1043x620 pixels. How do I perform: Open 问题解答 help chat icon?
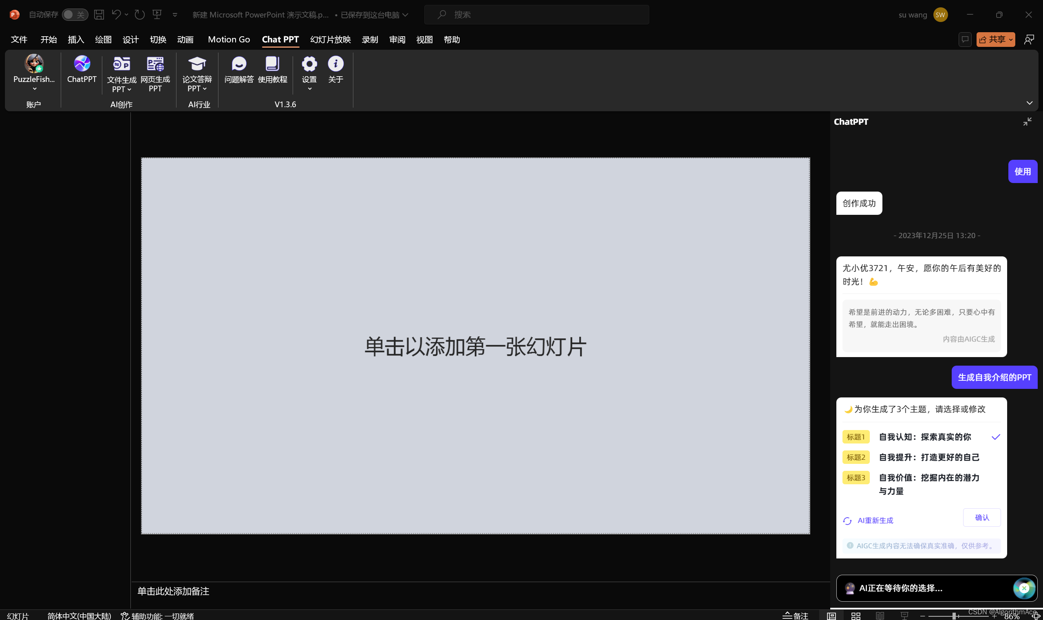click(239, 64)
